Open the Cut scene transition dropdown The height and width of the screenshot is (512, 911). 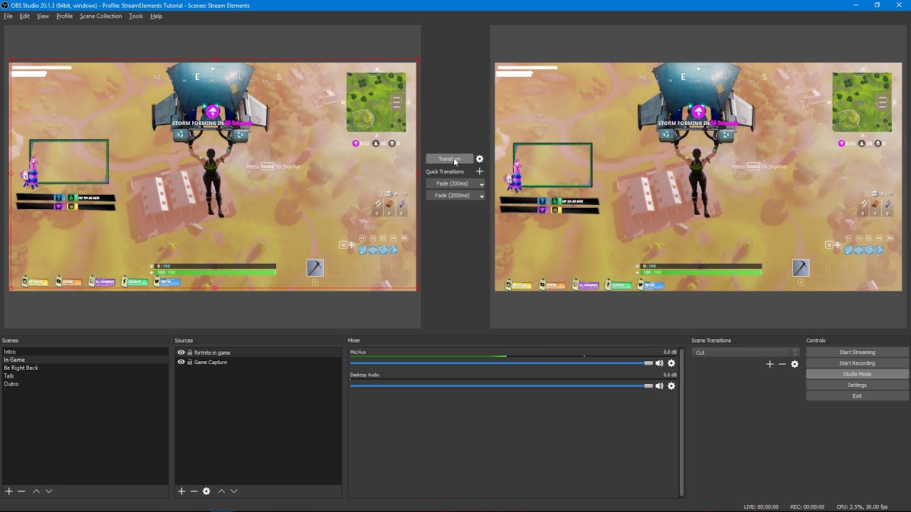(x=746, y=353)
